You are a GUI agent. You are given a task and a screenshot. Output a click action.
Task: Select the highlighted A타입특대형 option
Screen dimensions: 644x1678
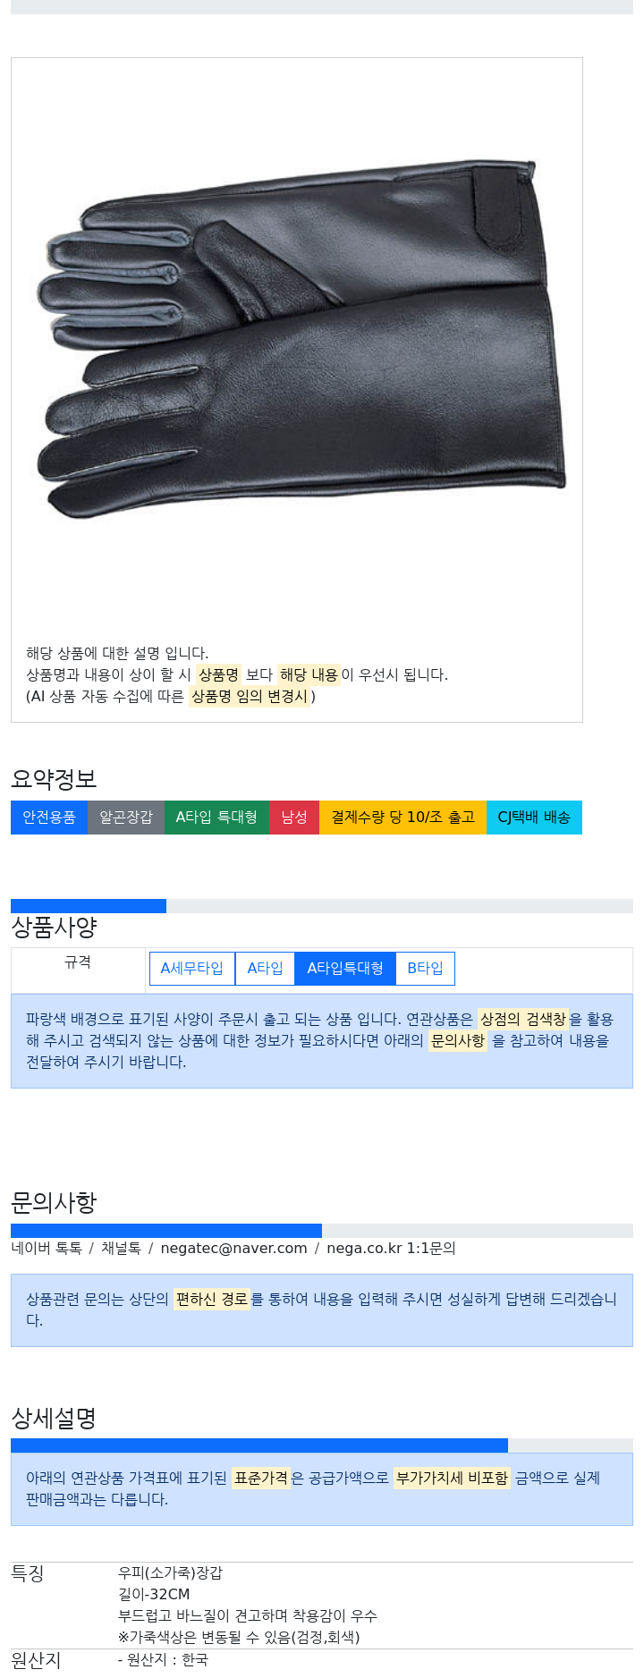click(345, 969)
